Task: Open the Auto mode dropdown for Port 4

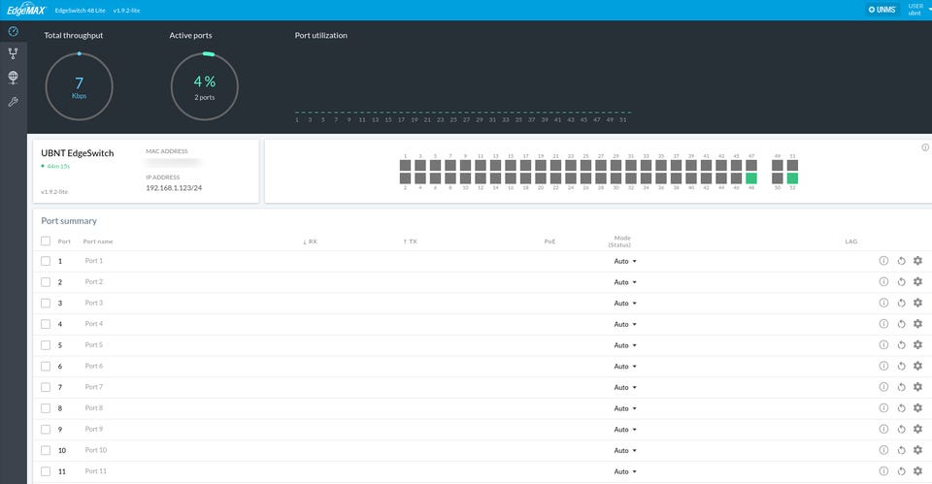Action: (x=624, y=324)
